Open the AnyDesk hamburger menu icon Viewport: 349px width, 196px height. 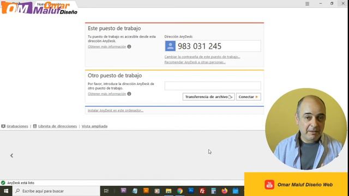(x=307, y=4)
